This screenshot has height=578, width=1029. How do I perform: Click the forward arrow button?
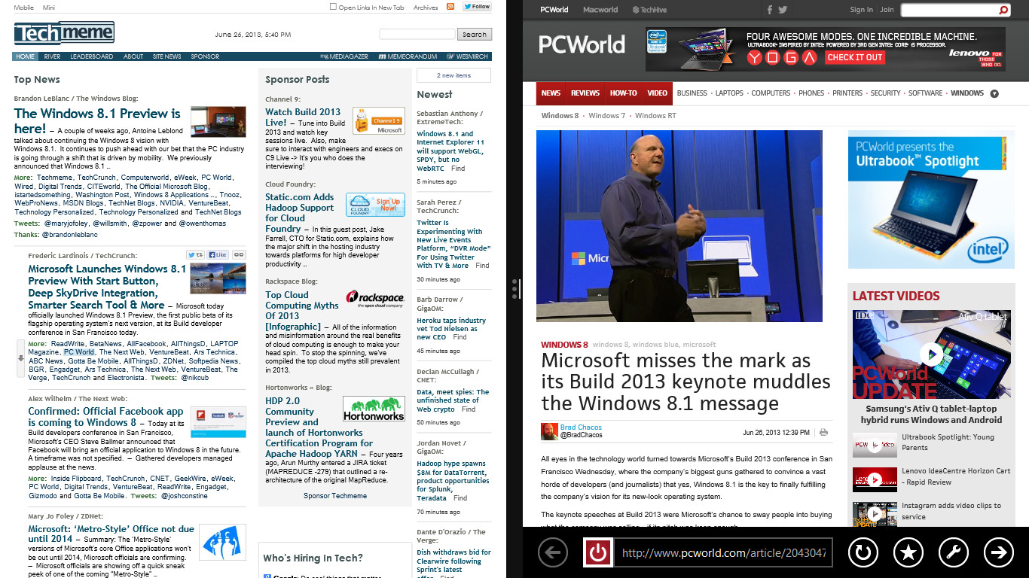point(998,553)
